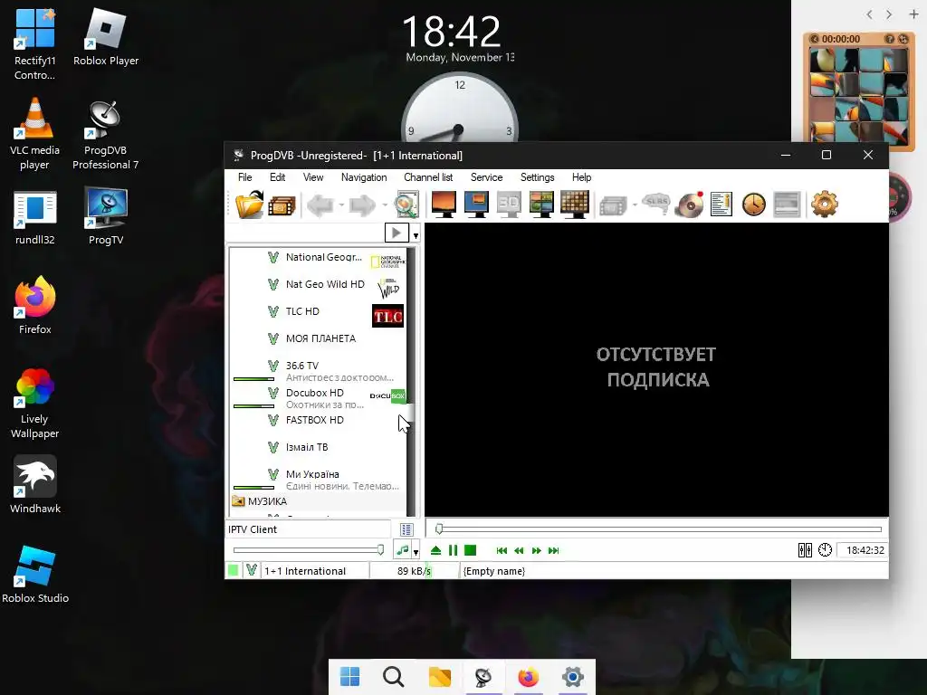
Task: Click the blue picture-in-picture monitor icon
Action: pos(476,205)
